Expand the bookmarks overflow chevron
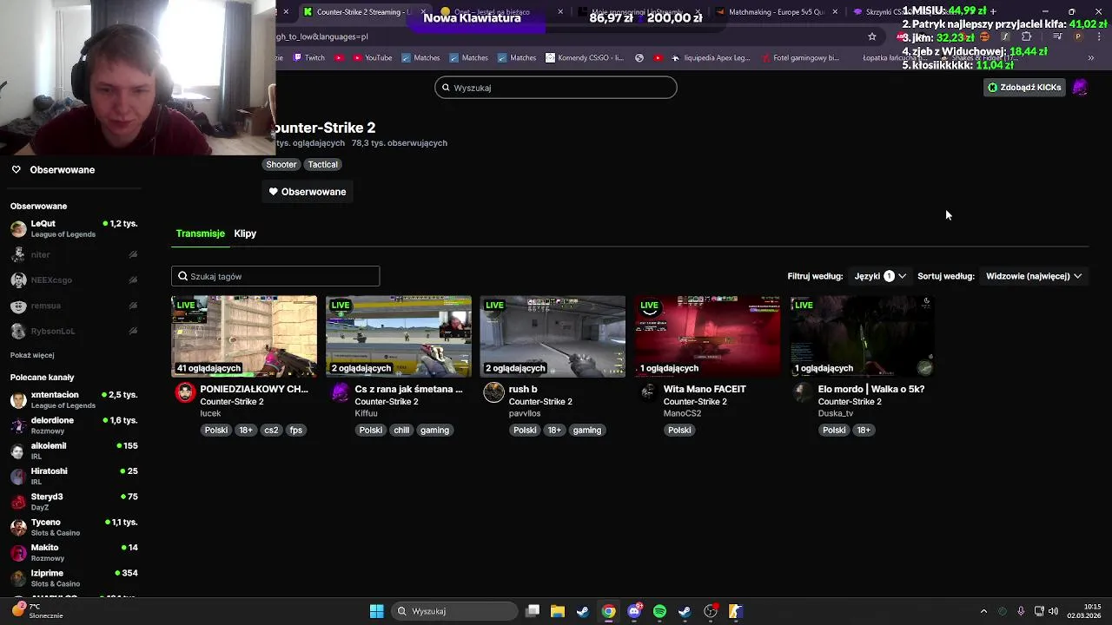 click(1090, 58)
